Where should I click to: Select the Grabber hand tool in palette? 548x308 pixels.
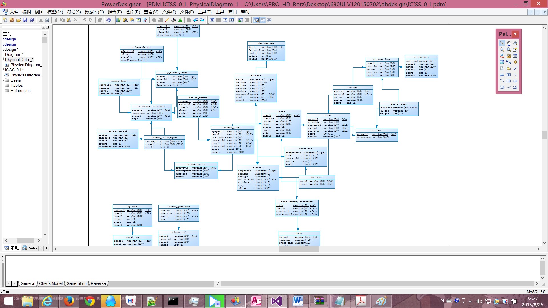click(509, 43)
